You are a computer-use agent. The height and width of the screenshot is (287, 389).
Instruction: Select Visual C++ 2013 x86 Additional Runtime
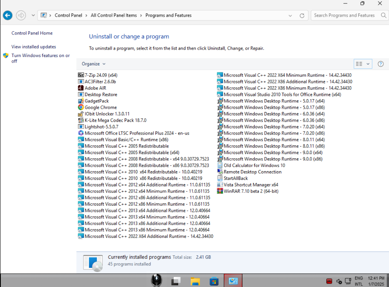click(x=144, y=223)
